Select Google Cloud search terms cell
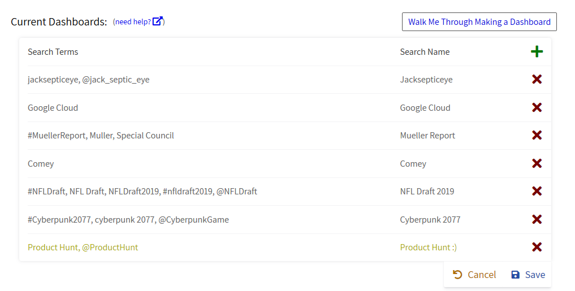 click(x=53, y=108)
